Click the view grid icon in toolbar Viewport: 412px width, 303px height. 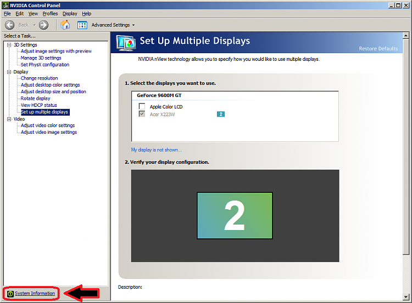(82, 25)
